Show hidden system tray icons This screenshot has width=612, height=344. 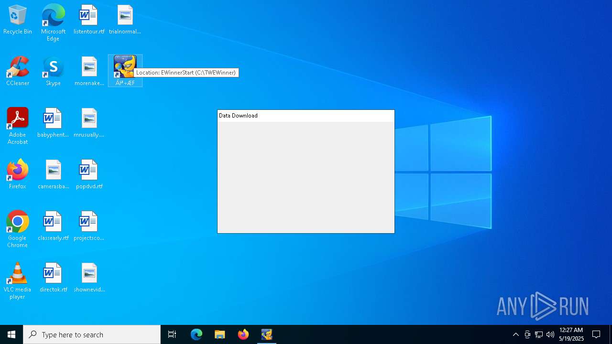516,334
